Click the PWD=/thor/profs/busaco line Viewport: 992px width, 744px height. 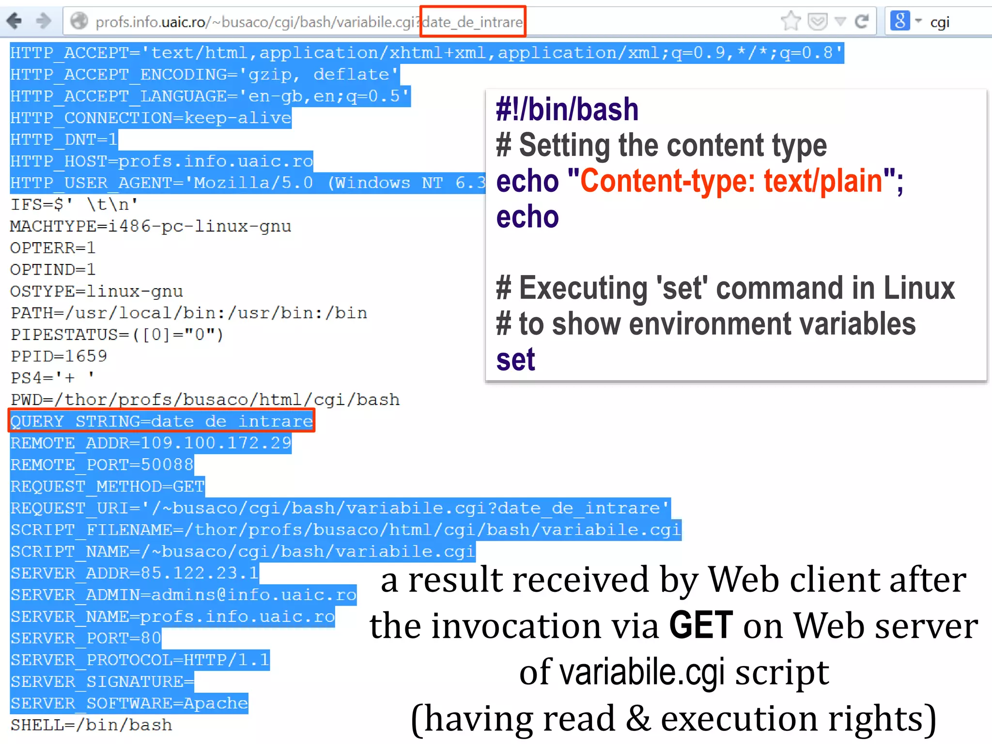(x=205, y=400)
